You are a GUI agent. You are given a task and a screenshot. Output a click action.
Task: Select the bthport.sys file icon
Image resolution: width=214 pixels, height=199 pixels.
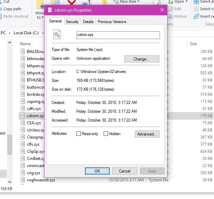point(23,73)
